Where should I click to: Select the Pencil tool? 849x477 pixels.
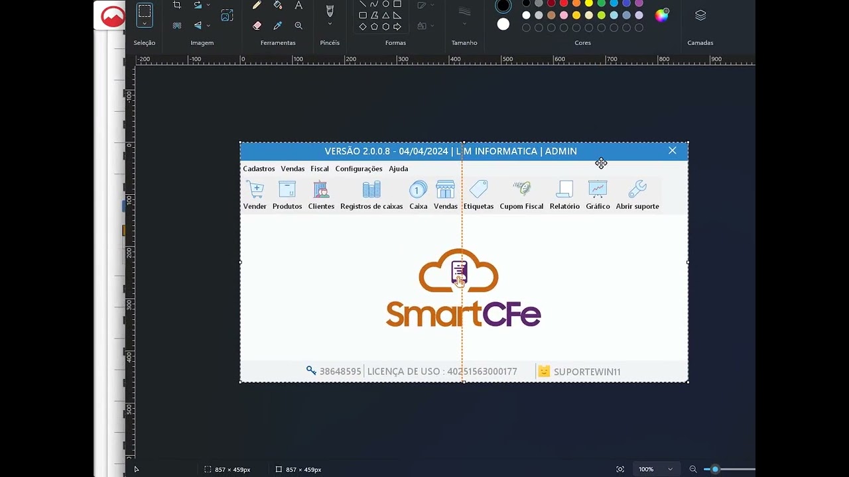coord(257,5)
